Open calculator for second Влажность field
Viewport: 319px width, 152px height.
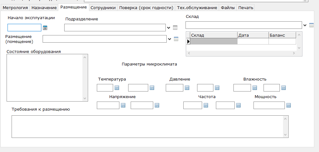point(284,88)
